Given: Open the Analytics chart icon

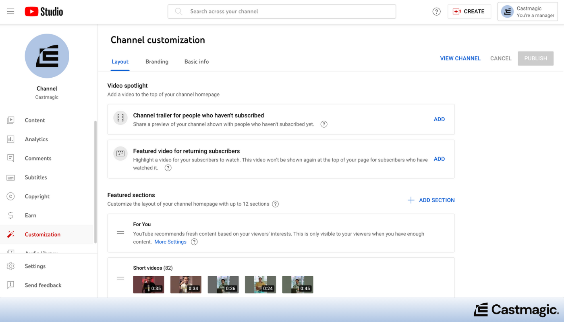Looking at the screenshot, I should point(10,139).
